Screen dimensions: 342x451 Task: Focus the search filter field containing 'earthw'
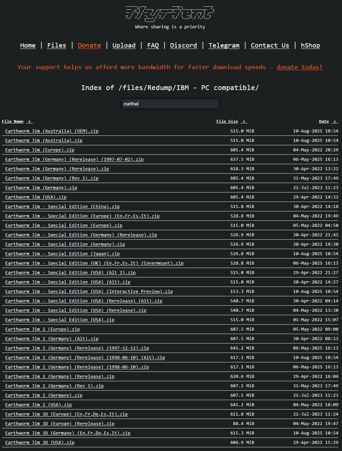point(170,104)
